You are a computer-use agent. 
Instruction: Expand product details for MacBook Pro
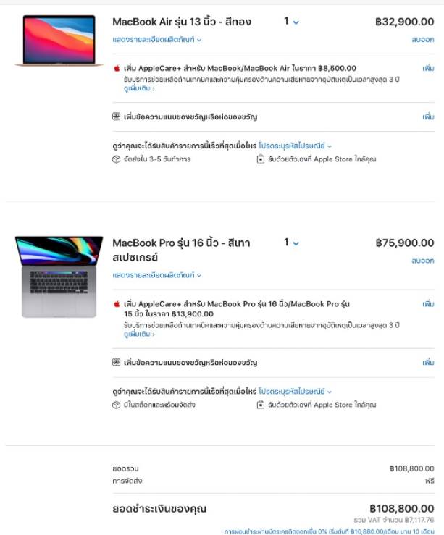157,275
